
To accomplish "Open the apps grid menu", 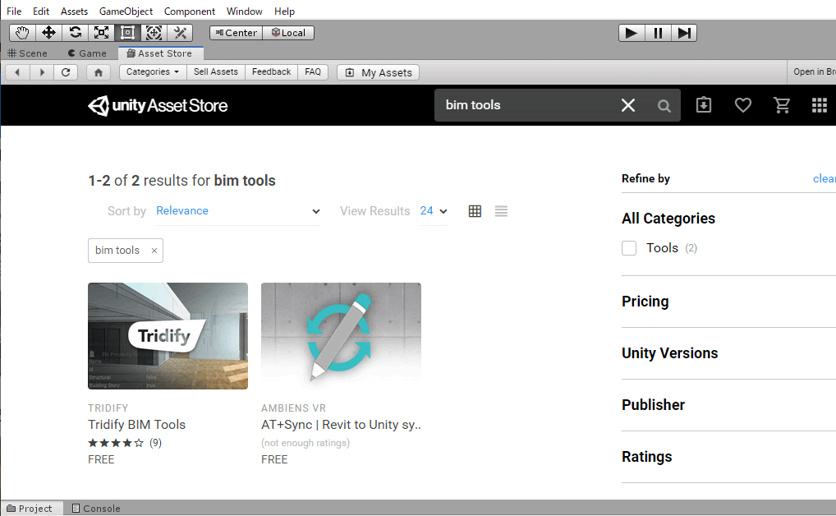I will (820, 105).
